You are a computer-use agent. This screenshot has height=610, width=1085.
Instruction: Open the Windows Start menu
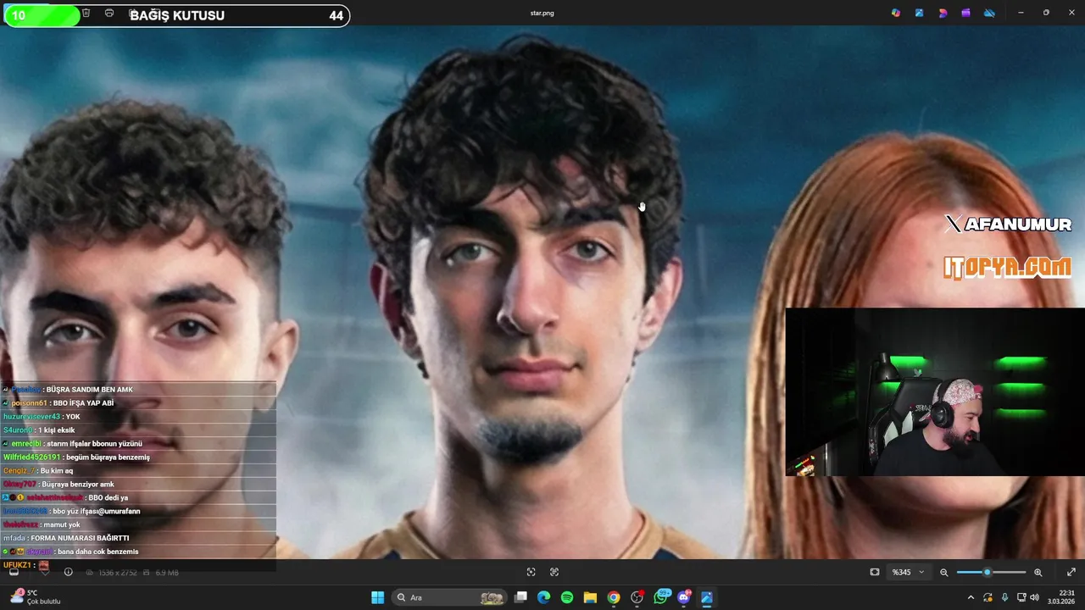pos(377,597)
